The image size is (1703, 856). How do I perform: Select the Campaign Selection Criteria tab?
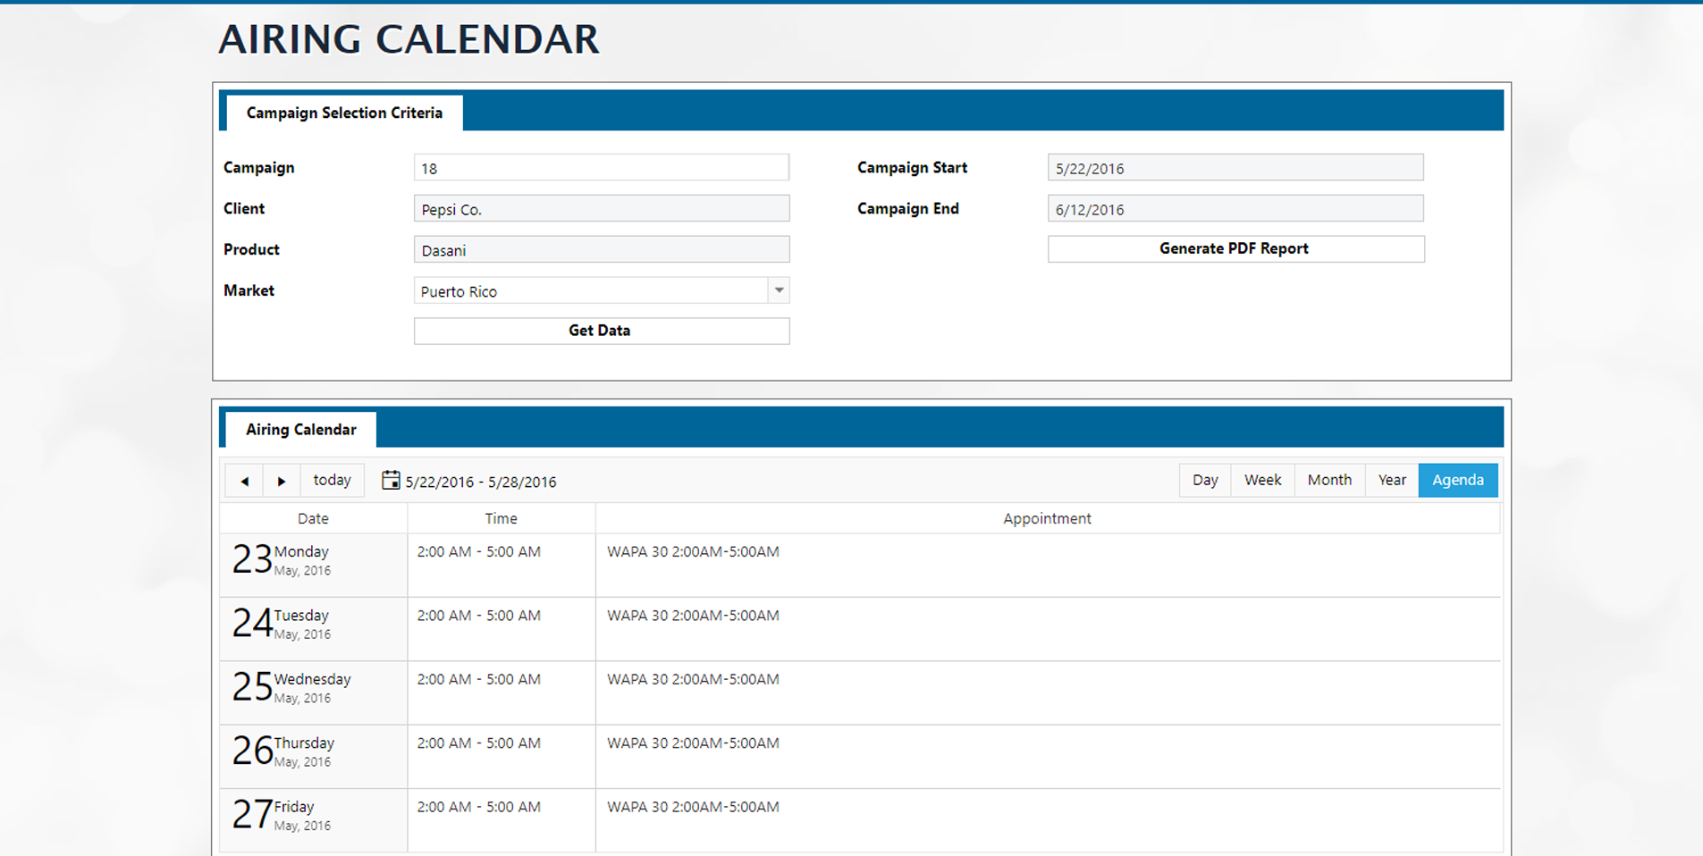[344, 113]
